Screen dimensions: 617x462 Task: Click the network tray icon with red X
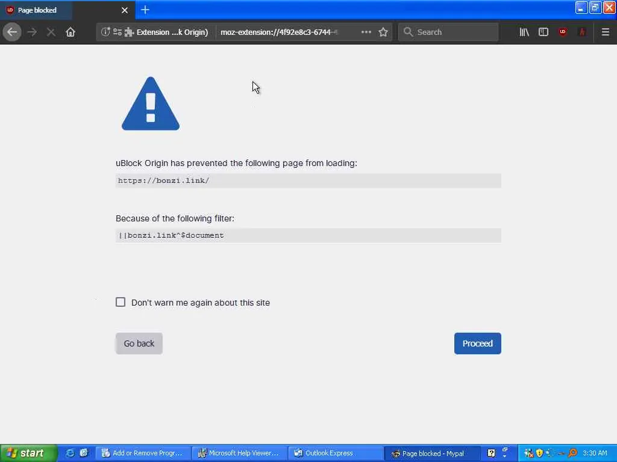[529, 453]
